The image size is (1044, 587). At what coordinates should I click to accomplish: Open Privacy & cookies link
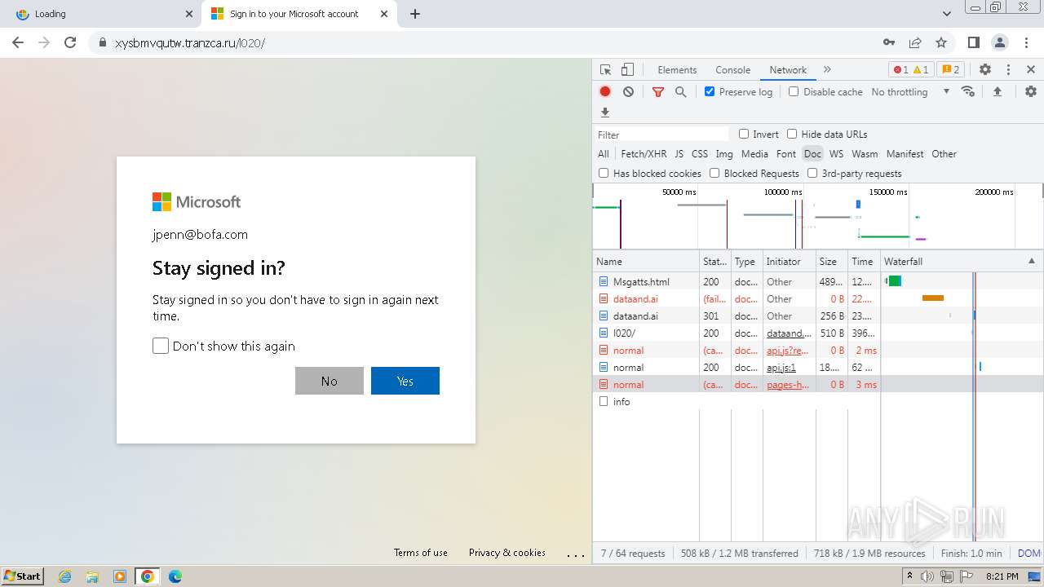coord(507,553)
